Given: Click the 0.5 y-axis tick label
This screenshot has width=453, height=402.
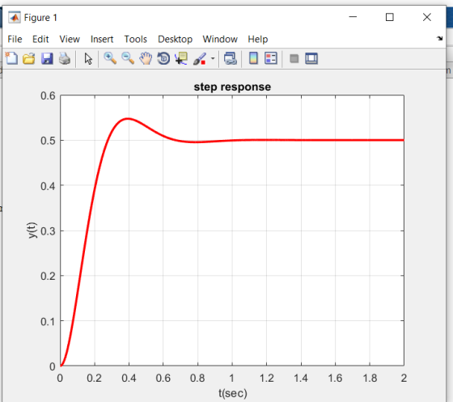Looking at the screenshot, I should coord(48,141).
